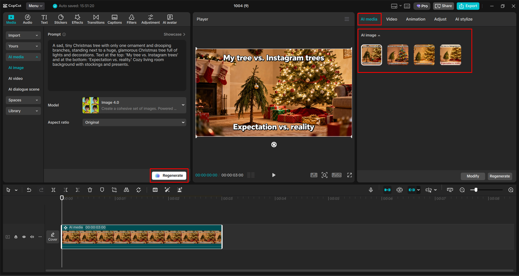Lock the AI media track
Image resolution: width=519 pixels, height=276 pixels.
pyautogui.click(x=15, y=237)
